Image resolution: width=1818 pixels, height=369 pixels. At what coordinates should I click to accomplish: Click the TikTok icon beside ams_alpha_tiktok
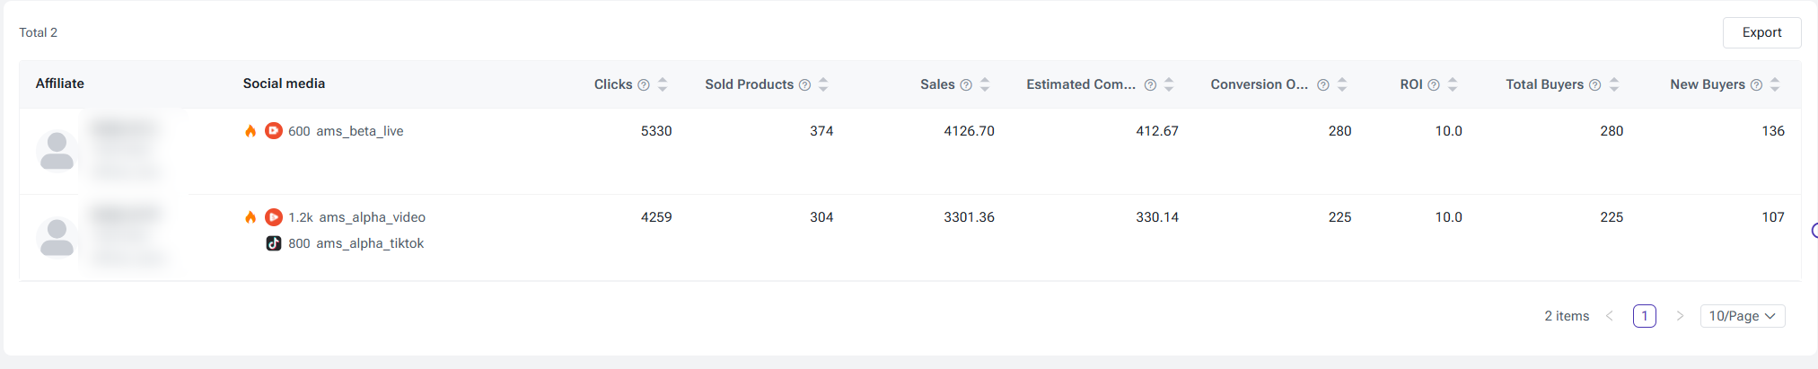(274, 243)
